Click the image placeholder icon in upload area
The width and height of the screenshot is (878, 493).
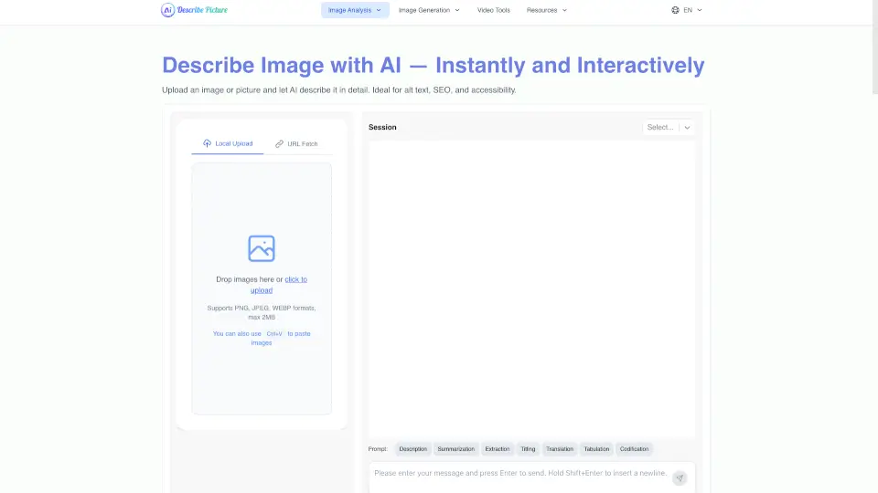tap(262, 248)
